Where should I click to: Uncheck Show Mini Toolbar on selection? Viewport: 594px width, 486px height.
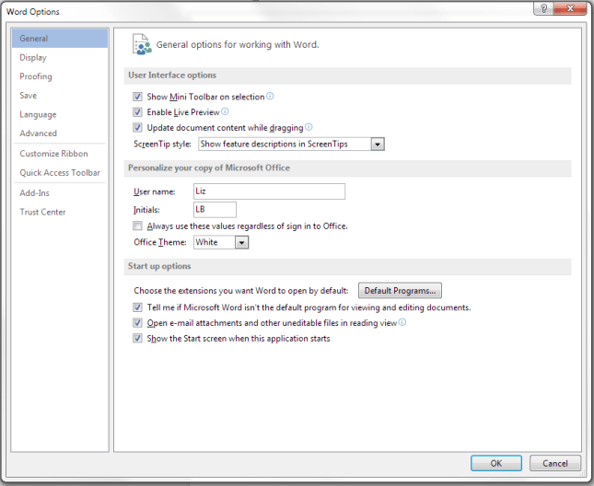138,97
